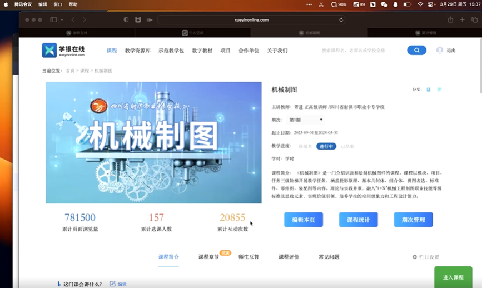Click the first share icon
The width and height of the screenshot is (482, 288).
(x=428, y=90)
